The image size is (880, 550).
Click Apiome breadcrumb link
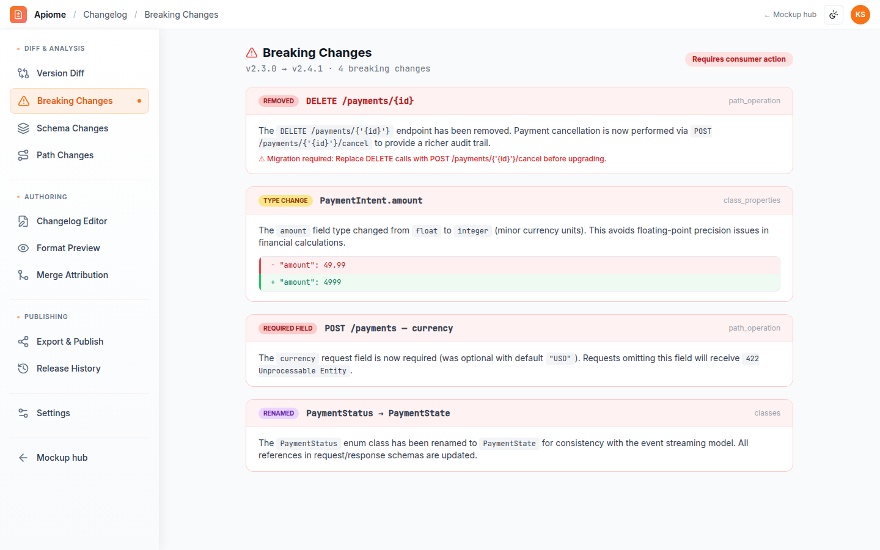coord(50,15)
